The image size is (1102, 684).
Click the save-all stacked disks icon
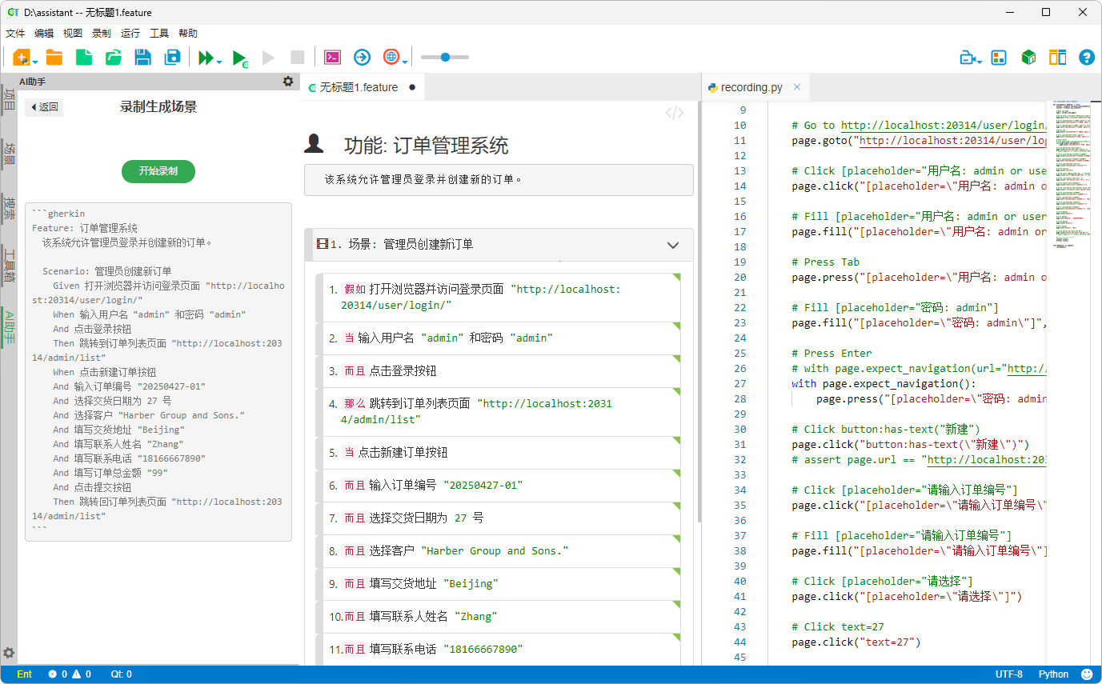pos(172,57)
